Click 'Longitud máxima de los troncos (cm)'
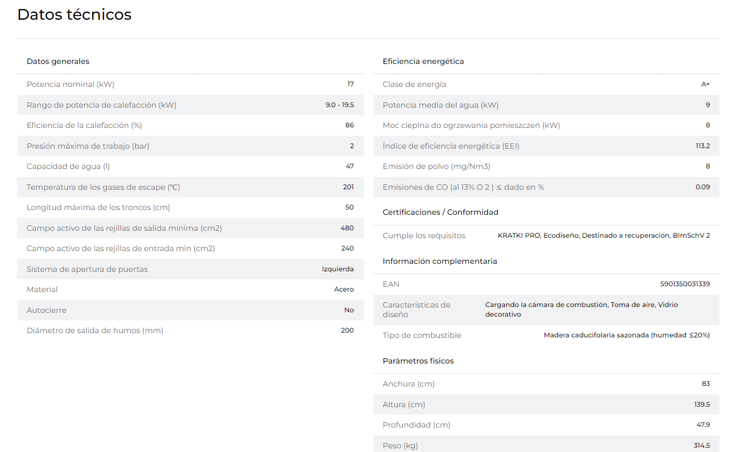 (98, 207)
